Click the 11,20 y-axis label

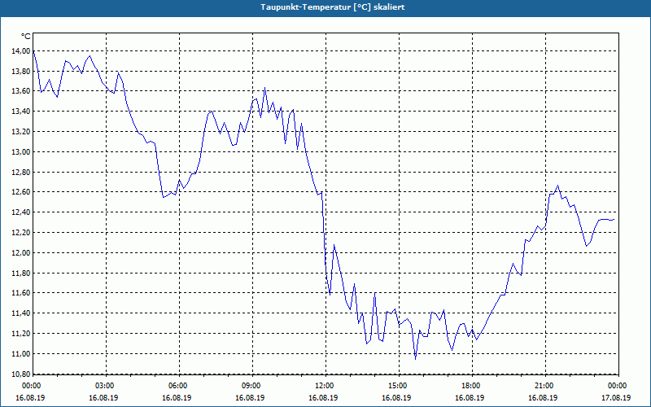click(21, 334)
